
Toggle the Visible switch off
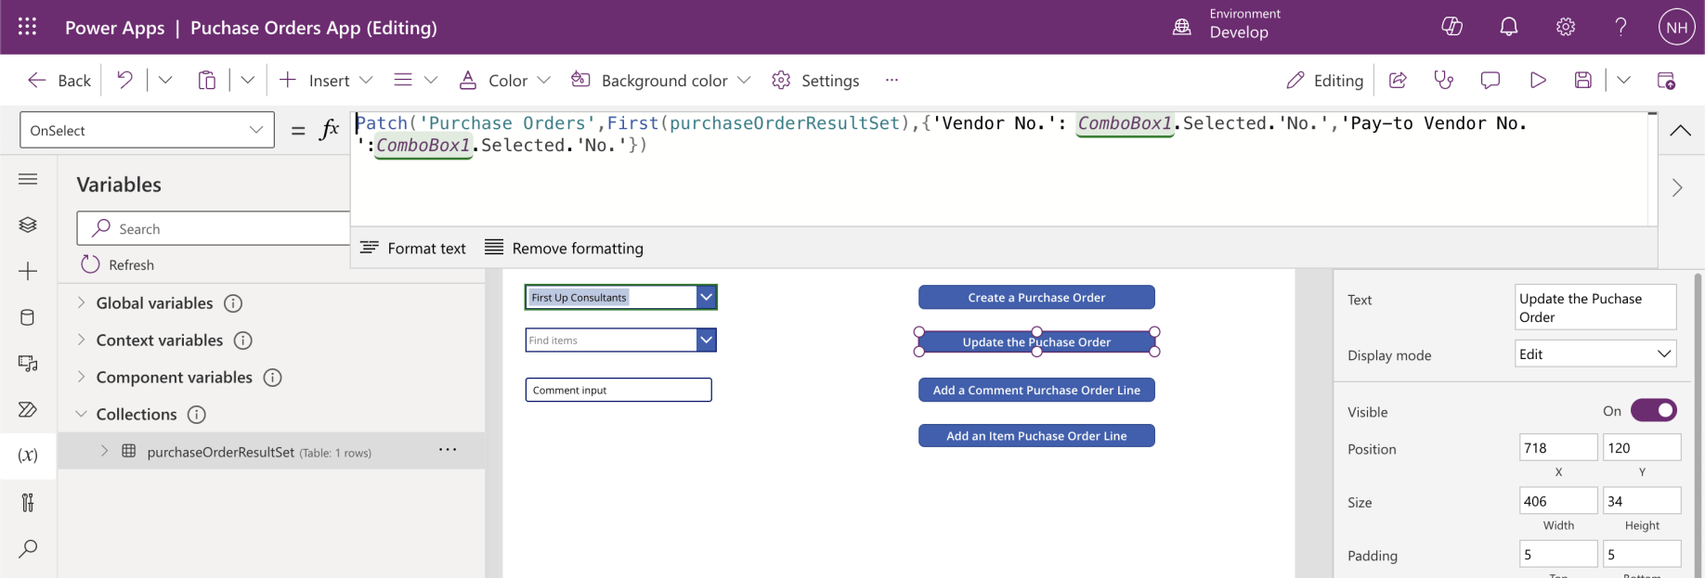coord(1653,410)
